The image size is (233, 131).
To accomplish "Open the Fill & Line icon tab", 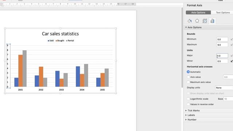I will pos(189,21).
